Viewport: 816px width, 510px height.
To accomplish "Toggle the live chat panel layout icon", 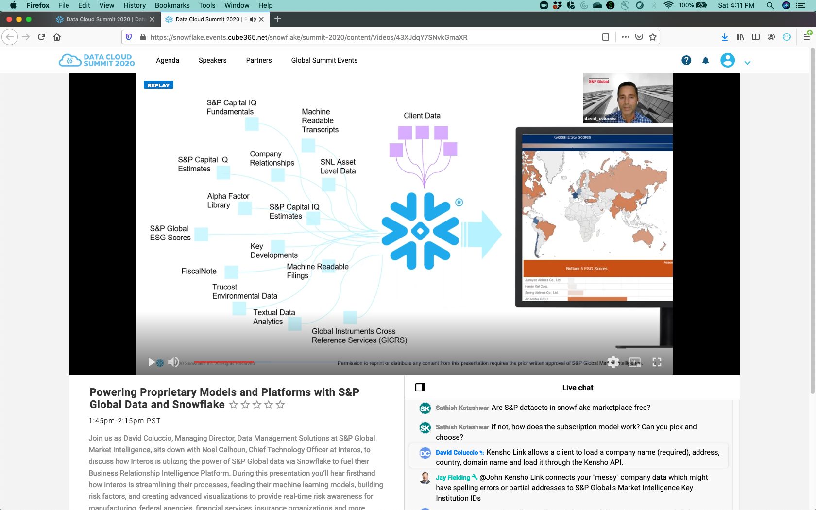I will coord(421,387).
